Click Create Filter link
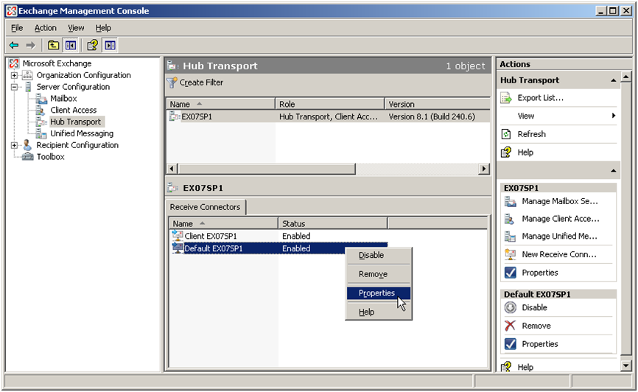Viewport: 638px width, 392px height. click(x=200, y=83)
